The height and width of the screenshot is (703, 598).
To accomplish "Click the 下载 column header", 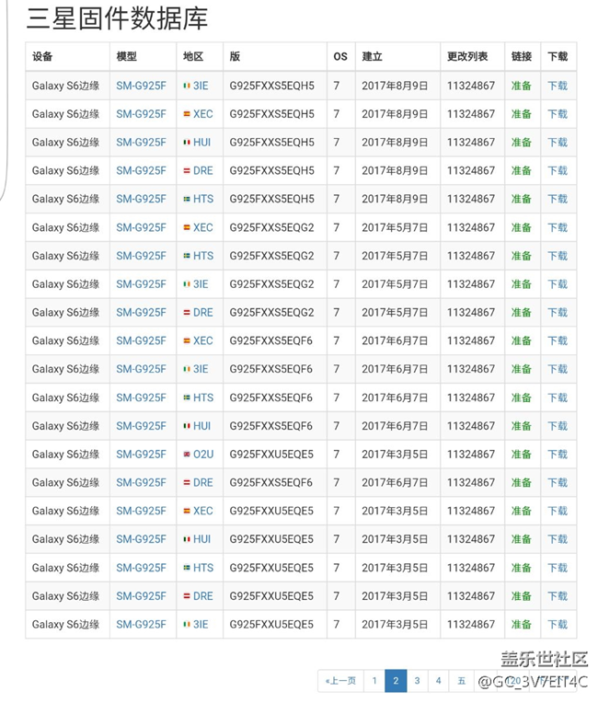I will tap(558, 56).
